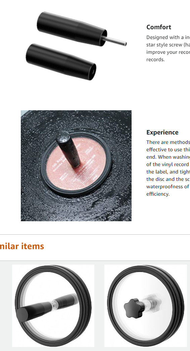Screen dimensions: 190x351
Task: Open similar item with cylindrical handle
Action: tap(53, 306)
